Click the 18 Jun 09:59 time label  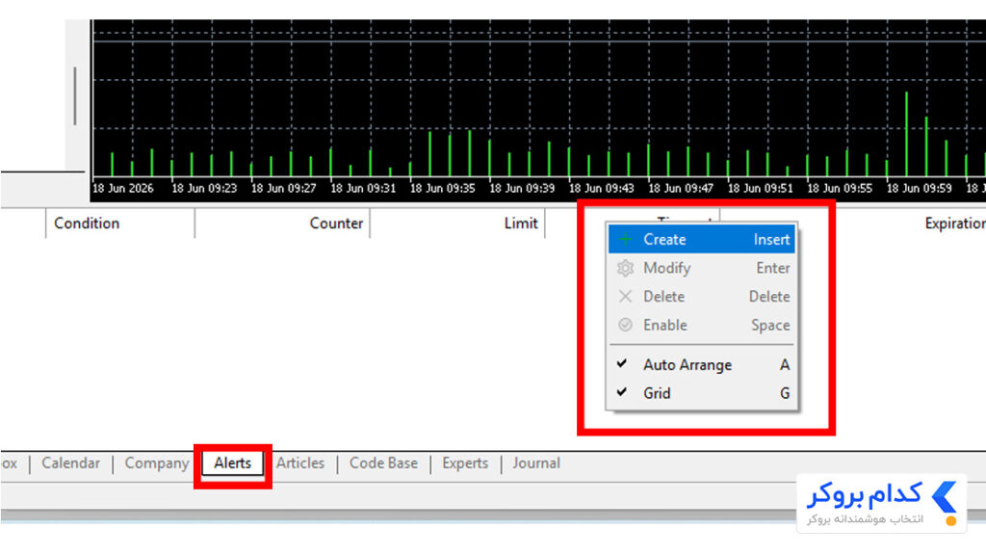click(x=919, y=188)
